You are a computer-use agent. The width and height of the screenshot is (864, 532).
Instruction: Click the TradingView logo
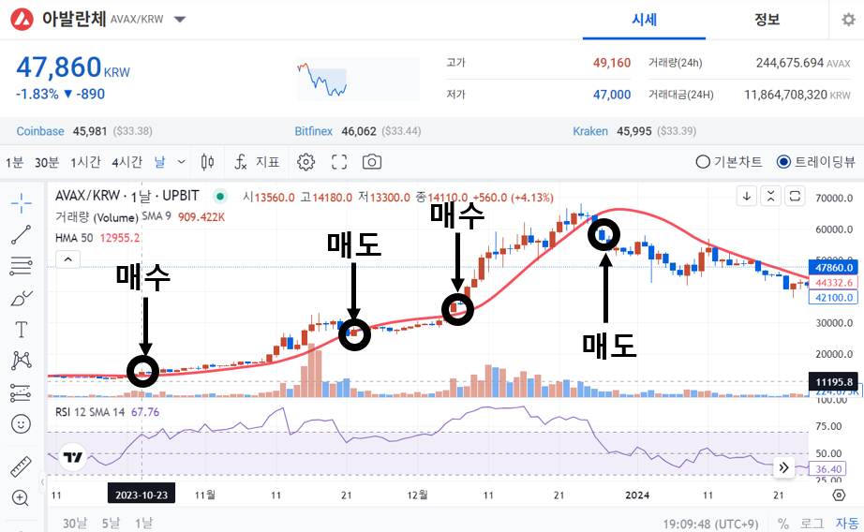pyautogui.click(x=73, y=457)
